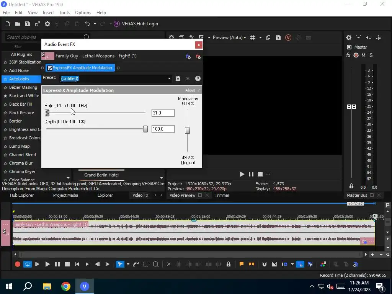This screenshot has width=392, height=294.
Task: Create a new project via toolbar icon
Action: point(8,24)
